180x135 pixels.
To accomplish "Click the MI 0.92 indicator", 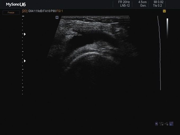I will point(159,2).
